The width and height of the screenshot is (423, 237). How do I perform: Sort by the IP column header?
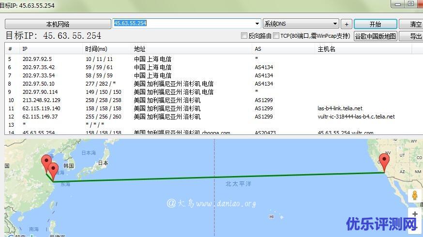(50, 49)
